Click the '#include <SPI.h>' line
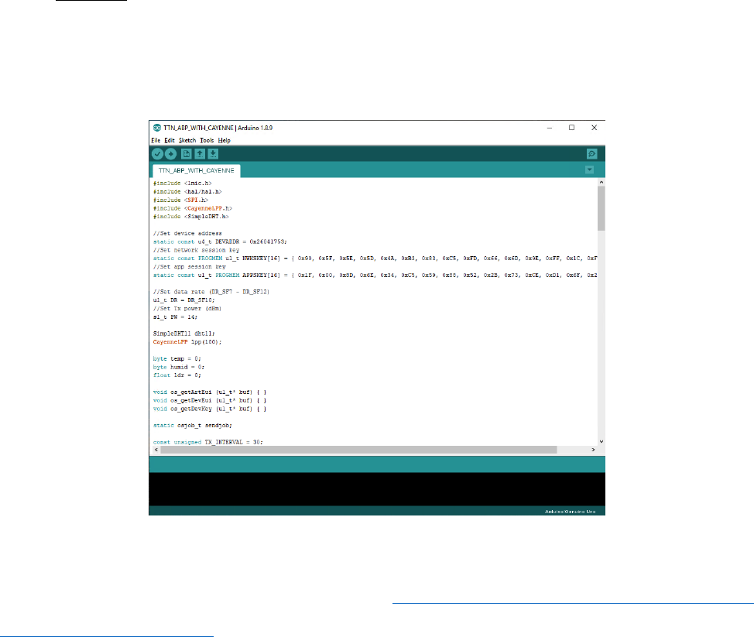754x637 pixels. click(181, 200)
